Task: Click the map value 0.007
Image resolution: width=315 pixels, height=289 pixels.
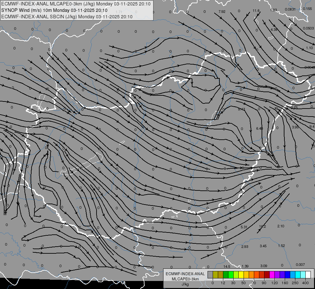Action: tap(300, 265)
